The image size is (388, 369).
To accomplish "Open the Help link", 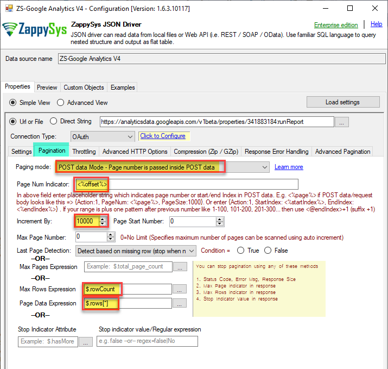I will (377, 24).
